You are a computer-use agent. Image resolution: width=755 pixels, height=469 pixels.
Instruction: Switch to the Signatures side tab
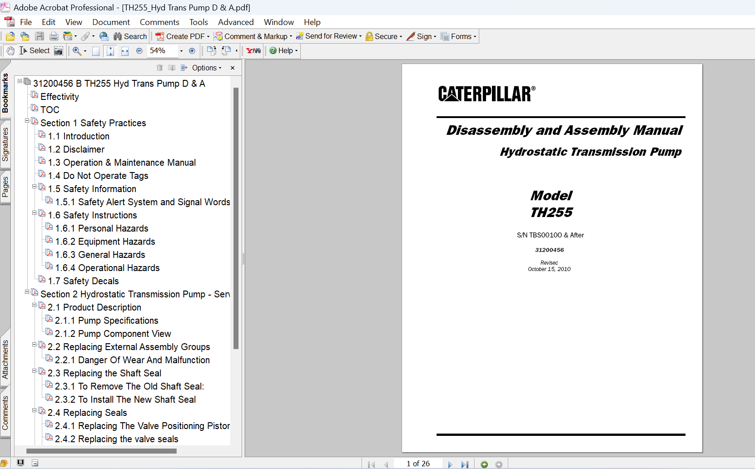coord(5,144)
